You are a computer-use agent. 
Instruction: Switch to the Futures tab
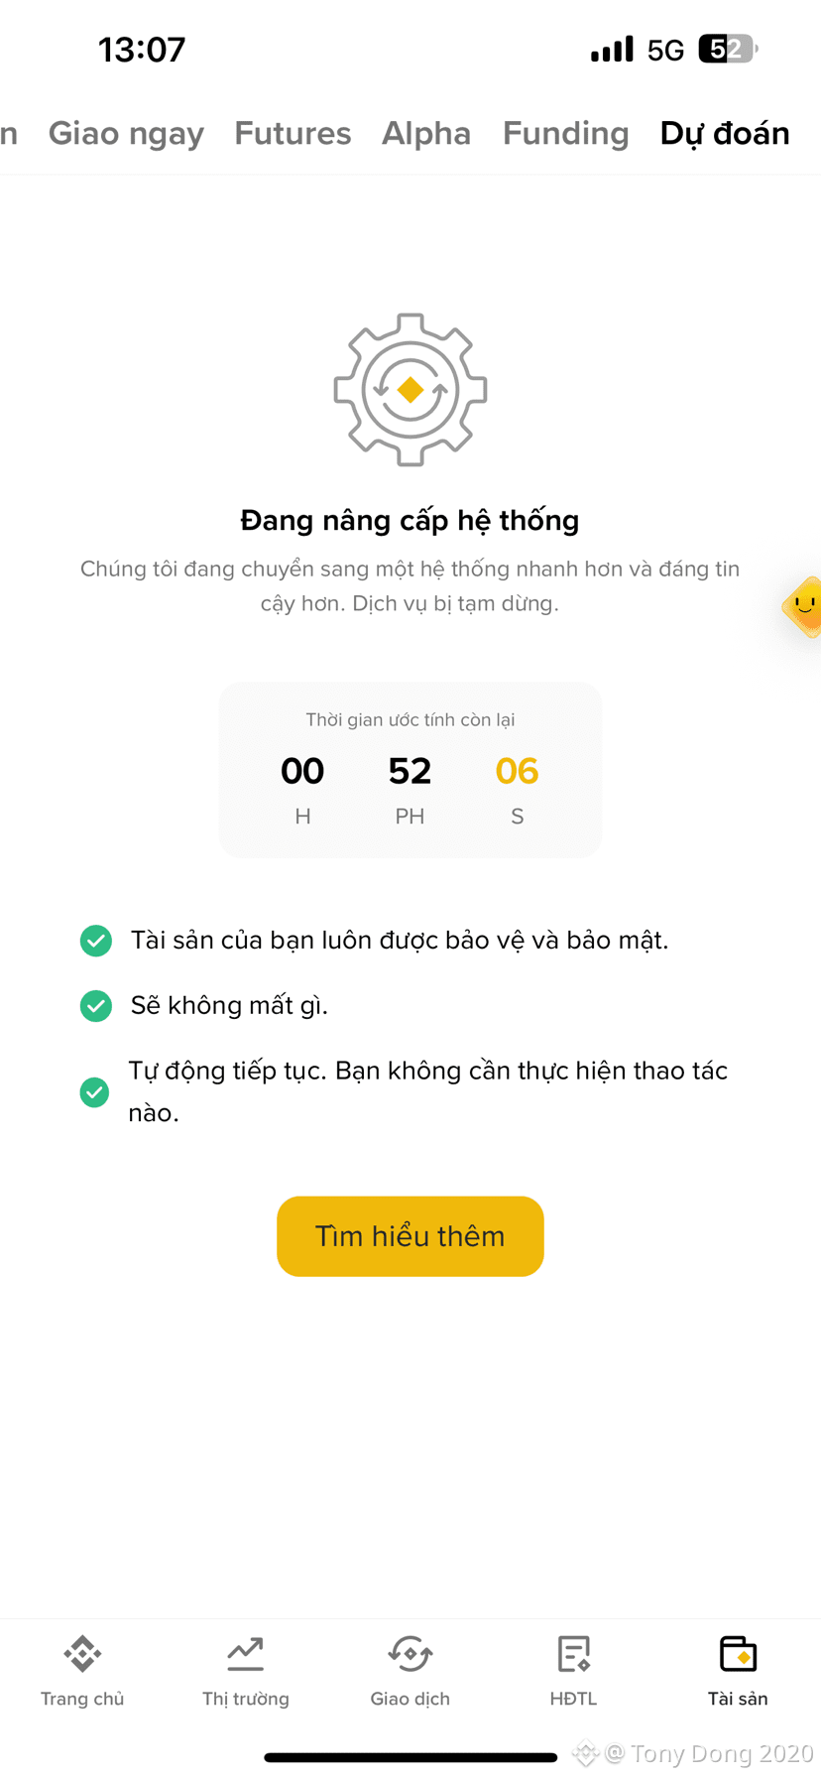[x=293, y=133]
